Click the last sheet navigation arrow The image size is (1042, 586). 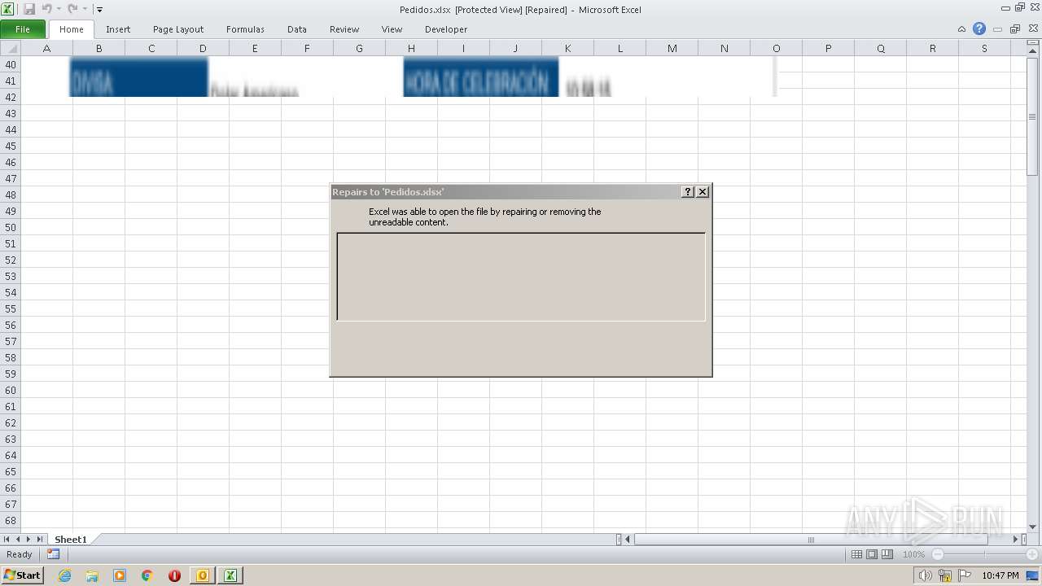pos(39,539)
